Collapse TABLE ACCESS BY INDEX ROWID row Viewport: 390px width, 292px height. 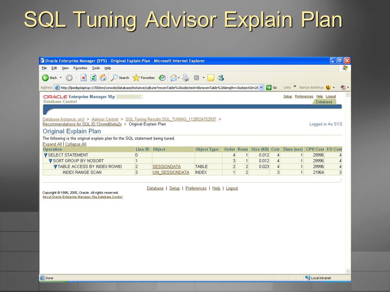(56, 167)
